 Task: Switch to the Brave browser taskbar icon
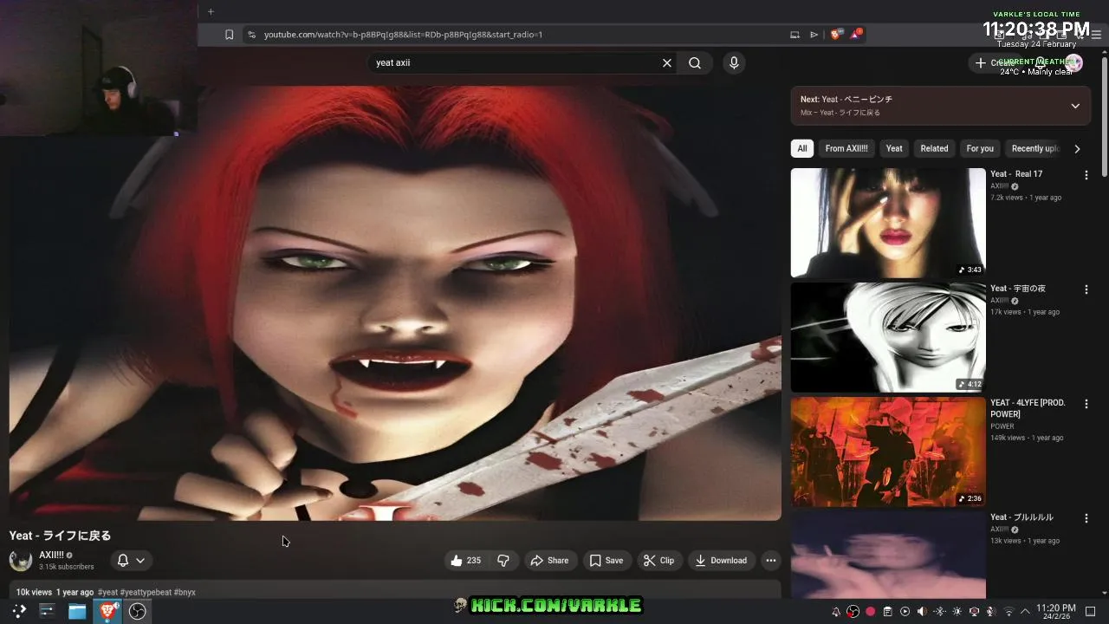[107, 611]
